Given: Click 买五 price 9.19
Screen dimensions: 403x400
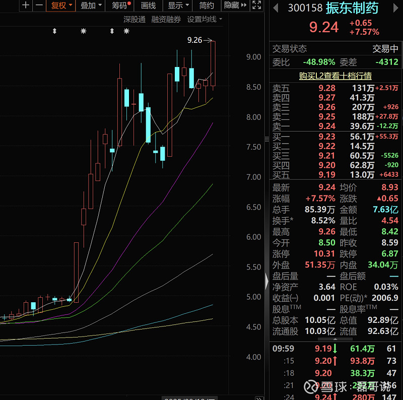Looking at the screenshot, I should coord(327,175).
